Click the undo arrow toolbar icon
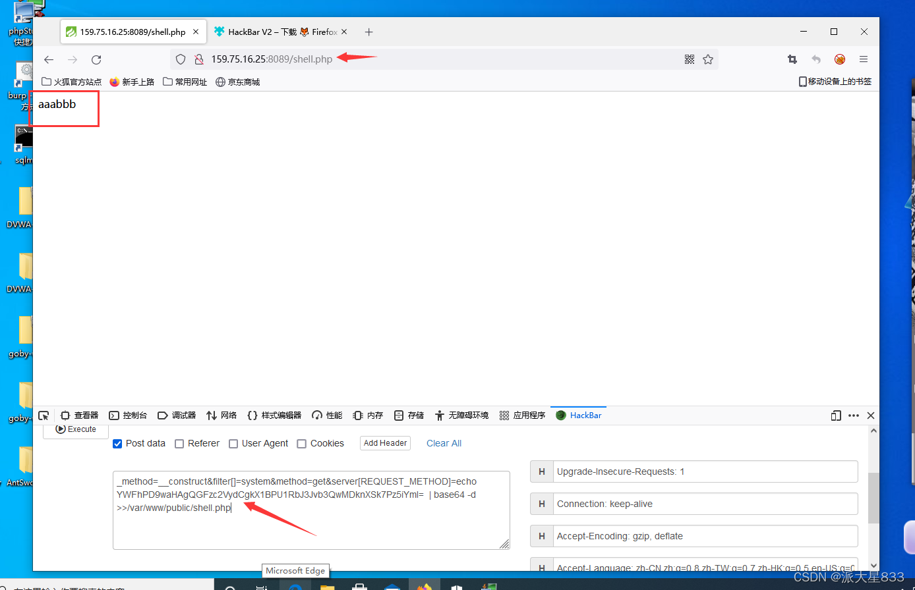The width and height of the screenshot is (915, 590). 816,59
